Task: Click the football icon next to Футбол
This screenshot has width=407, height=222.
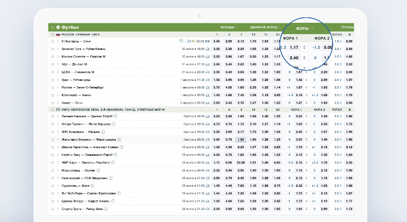Action: point(58,27)
